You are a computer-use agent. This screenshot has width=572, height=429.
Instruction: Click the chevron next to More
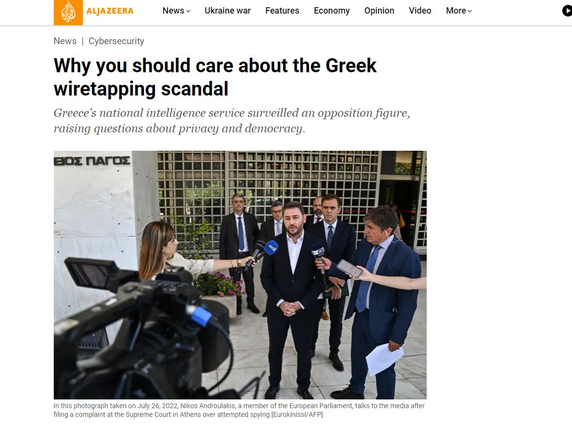pyautogui.click(x=470, y=11)
